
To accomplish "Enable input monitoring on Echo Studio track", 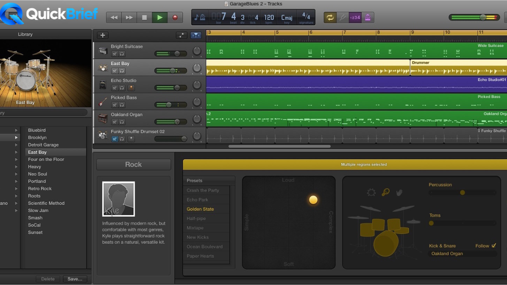I will point(131,88).
